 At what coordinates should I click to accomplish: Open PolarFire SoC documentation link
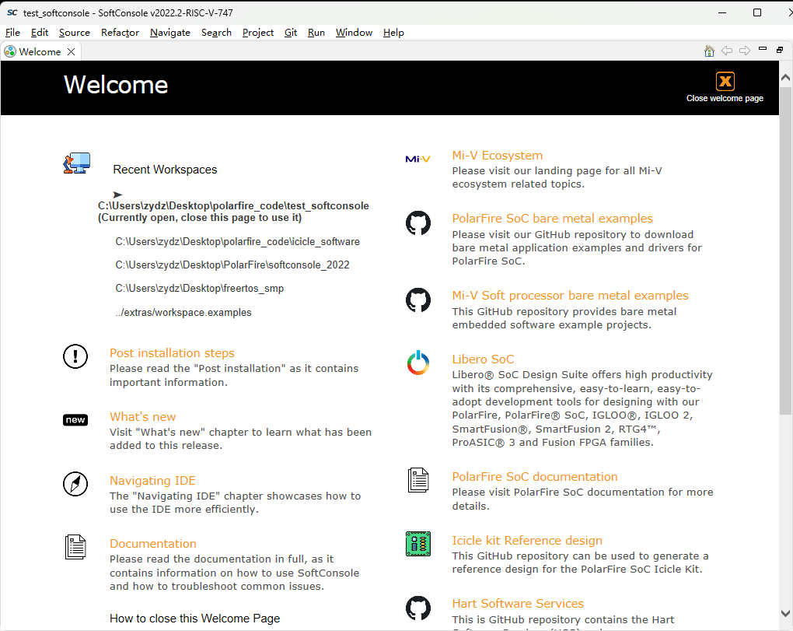(535, 477)
